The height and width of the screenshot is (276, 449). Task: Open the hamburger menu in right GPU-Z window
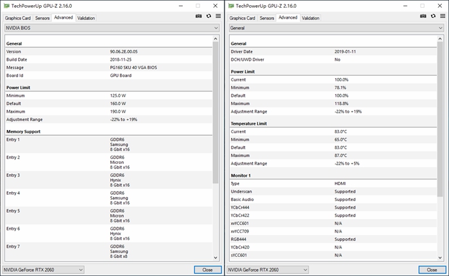tap(443, 16)
